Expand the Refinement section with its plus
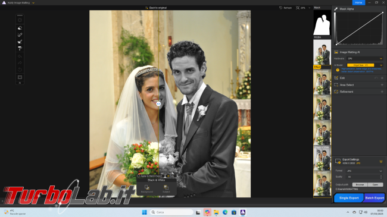This screenshot has width=387, height=217. (382, 92)
